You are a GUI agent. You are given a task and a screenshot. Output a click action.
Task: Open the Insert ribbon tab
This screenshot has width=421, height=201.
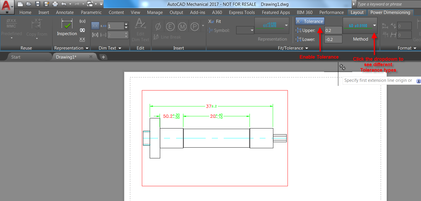coord(44,12)
